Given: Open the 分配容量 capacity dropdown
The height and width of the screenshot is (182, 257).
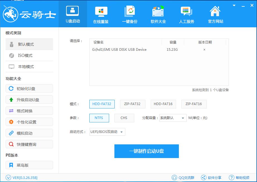Looking at the screenshot, I should pyautogui.click(x=172, y=118).
